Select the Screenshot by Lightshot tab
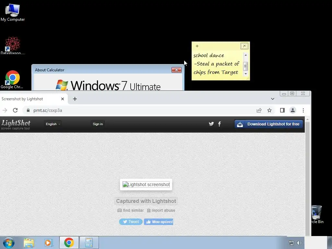332x249 pixels. tap(32, 99)
